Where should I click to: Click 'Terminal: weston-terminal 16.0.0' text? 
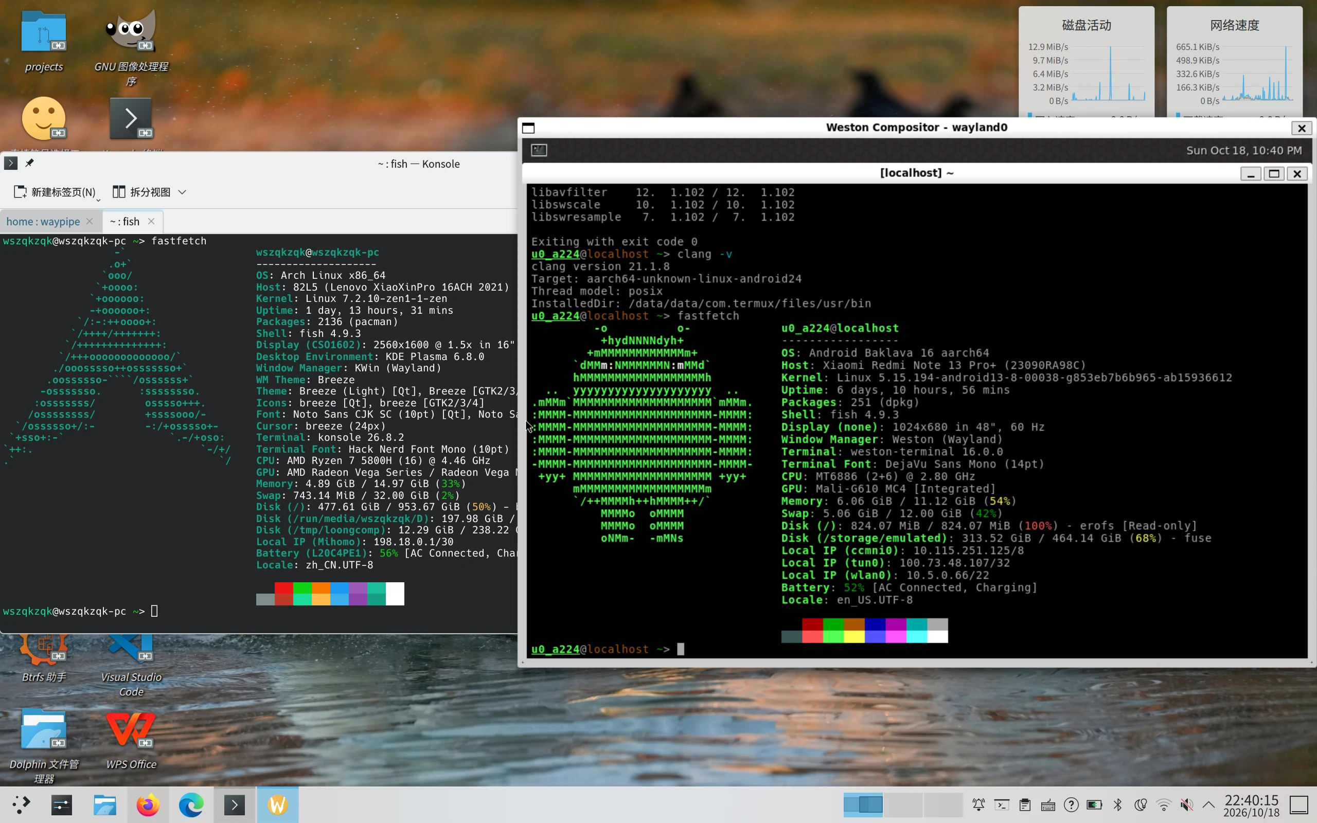pyautogui.click(x=892, y=452)
